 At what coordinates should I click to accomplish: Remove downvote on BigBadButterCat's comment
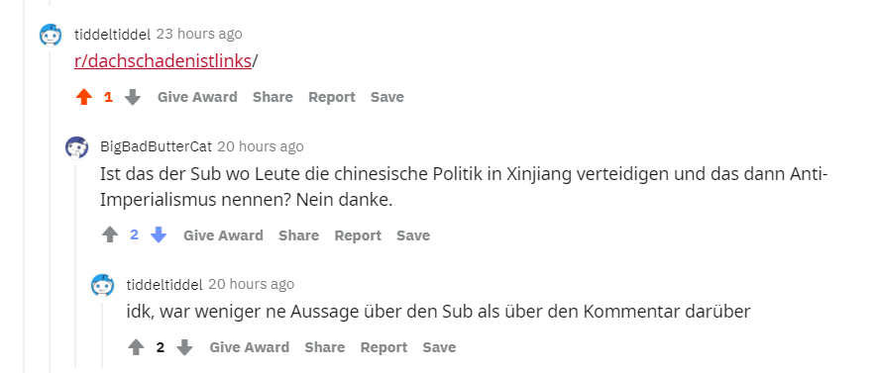tap(159, 235)
